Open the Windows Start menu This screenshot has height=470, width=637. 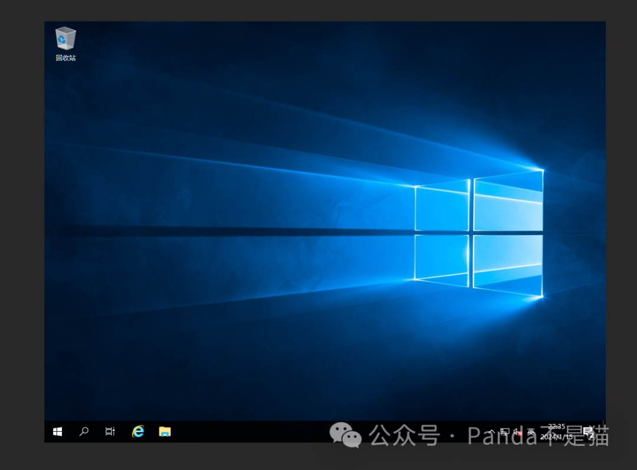coord(58,432)
